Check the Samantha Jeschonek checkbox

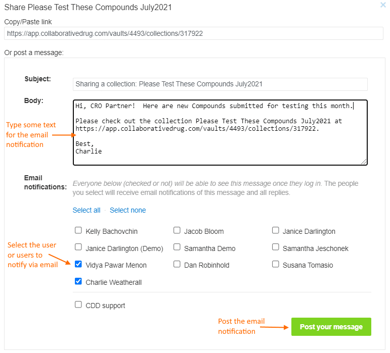(x=275, y=247)
